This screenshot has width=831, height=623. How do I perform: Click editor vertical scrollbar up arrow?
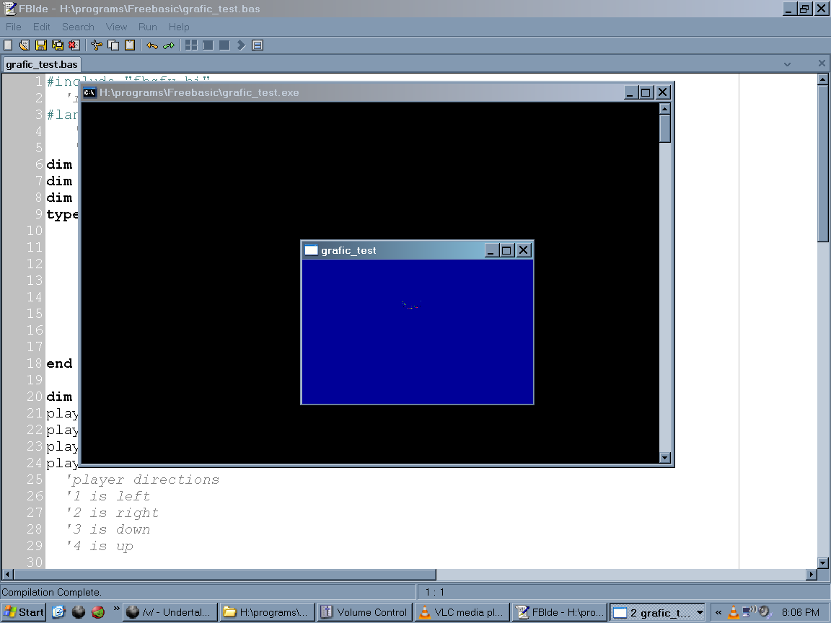822,79
